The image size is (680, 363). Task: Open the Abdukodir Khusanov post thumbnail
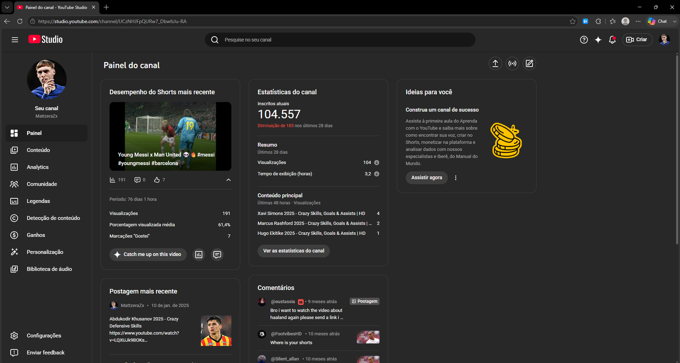216,331
